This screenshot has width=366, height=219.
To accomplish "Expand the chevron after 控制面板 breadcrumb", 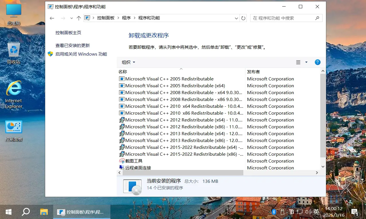I will (x=118, y=18).
